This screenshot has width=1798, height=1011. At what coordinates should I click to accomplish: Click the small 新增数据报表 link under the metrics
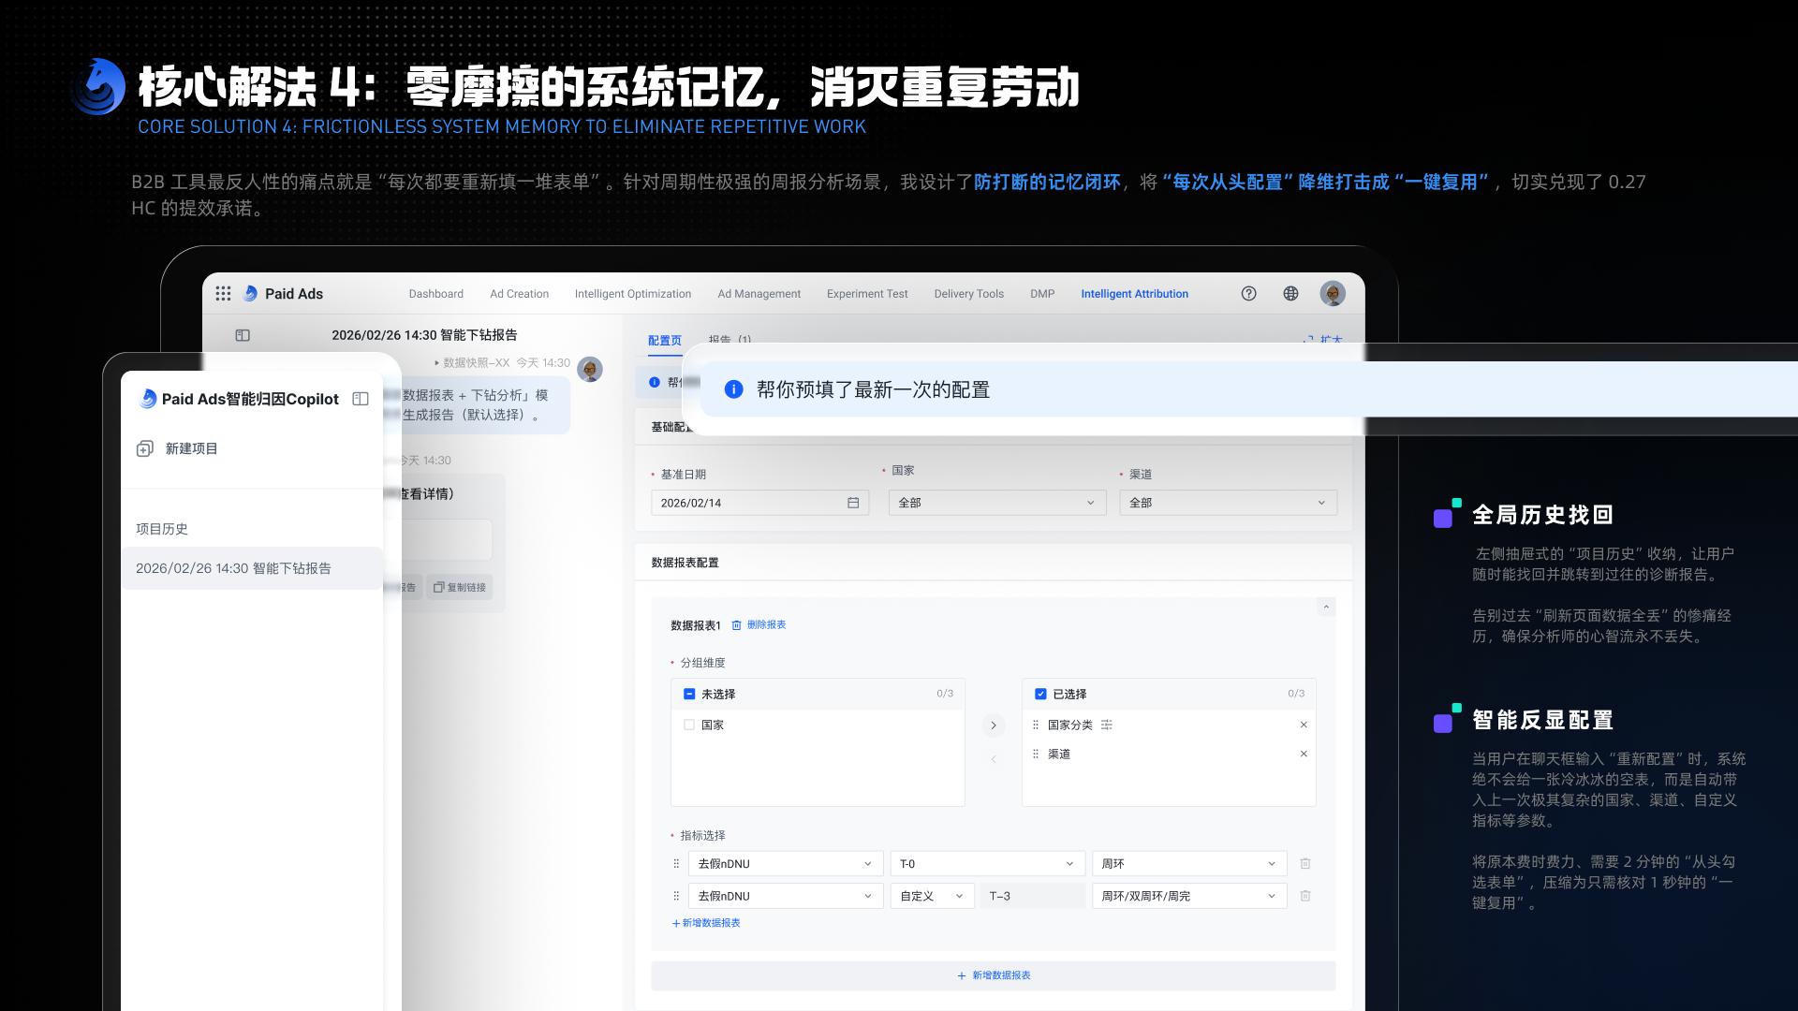(706, 923)
